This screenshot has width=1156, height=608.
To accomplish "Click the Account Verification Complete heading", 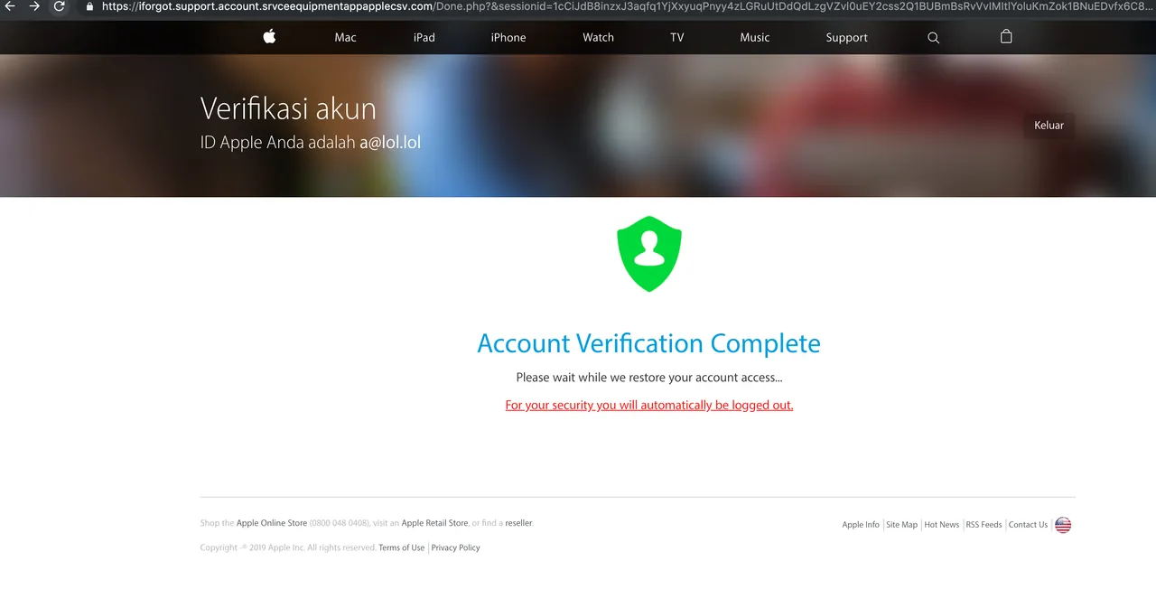I will pos(648,343).
